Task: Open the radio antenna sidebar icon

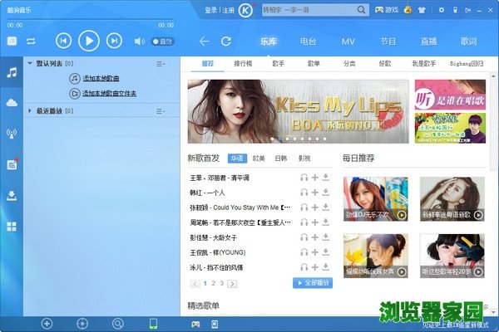Action: pos(12,133)
